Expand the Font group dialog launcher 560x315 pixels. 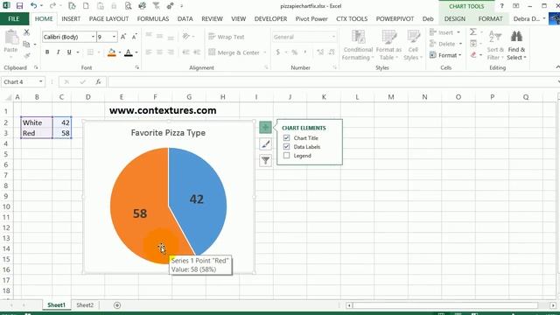[x=137, y=67]
